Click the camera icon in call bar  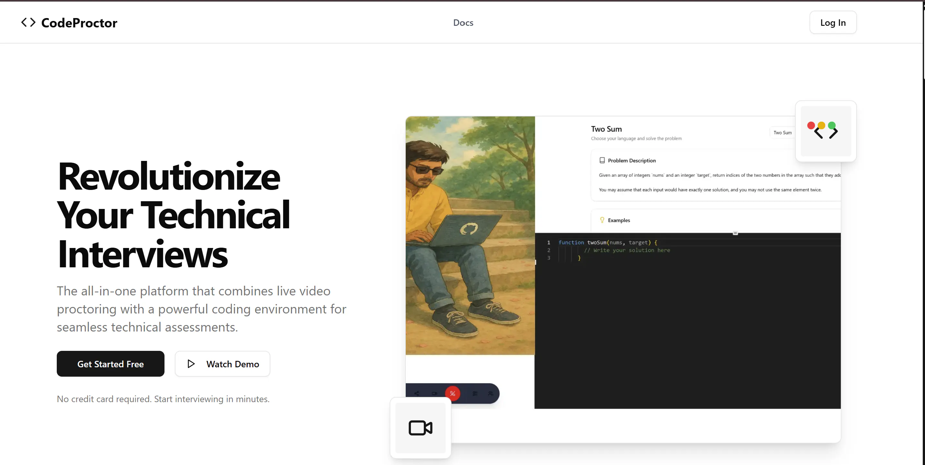coord(434,393)
